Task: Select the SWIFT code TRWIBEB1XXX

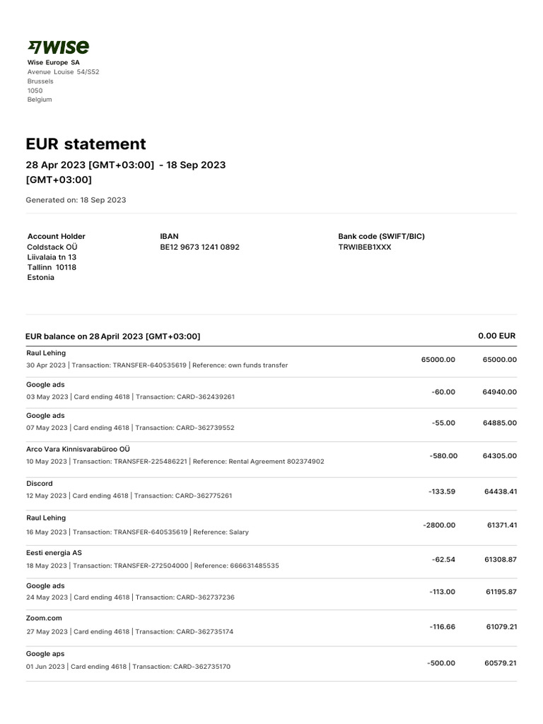Action: click(364, 247)
